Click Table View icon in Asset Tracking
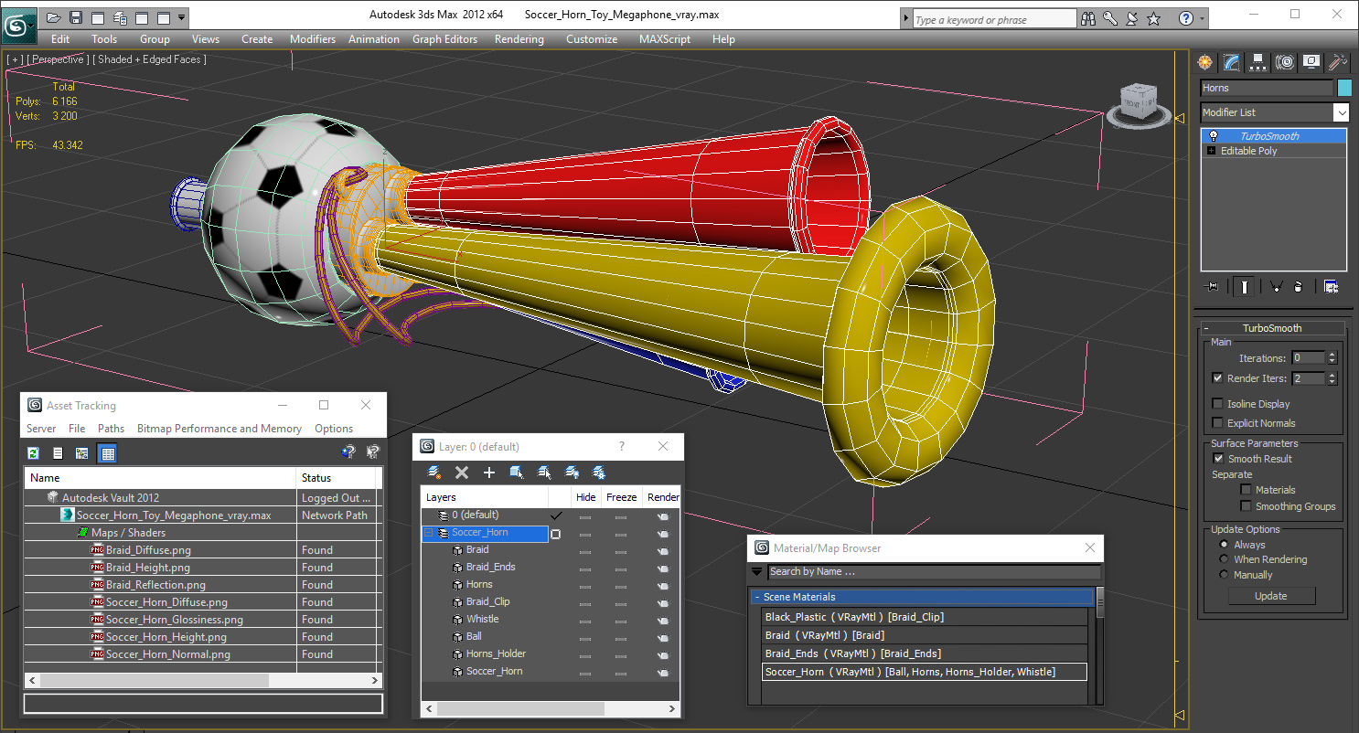This screenshot has height=733, width=1359. coord(107,452)
